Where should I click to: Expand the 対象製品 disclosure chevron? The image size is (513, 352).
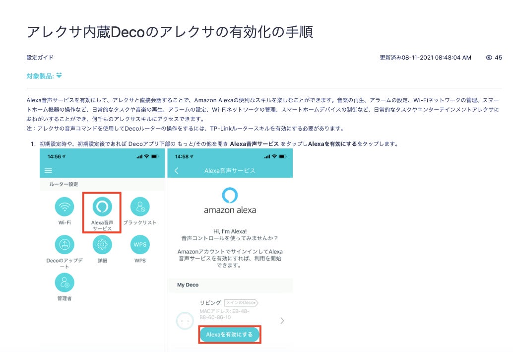point(58,76)
